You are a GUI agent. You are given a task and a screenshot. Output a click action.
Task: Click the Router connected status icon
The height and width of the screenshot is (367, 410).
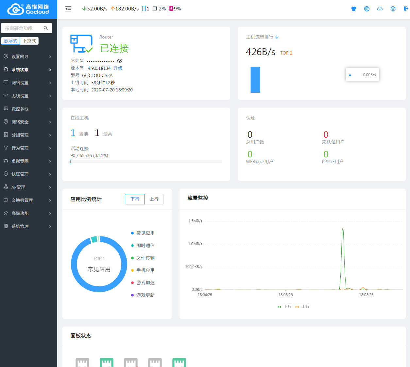pyautogui.click(x=82, y=44)
